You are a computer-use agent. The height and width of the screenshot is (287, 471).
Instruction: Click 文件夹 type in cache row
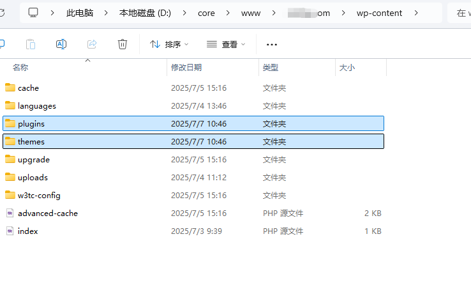274,88
